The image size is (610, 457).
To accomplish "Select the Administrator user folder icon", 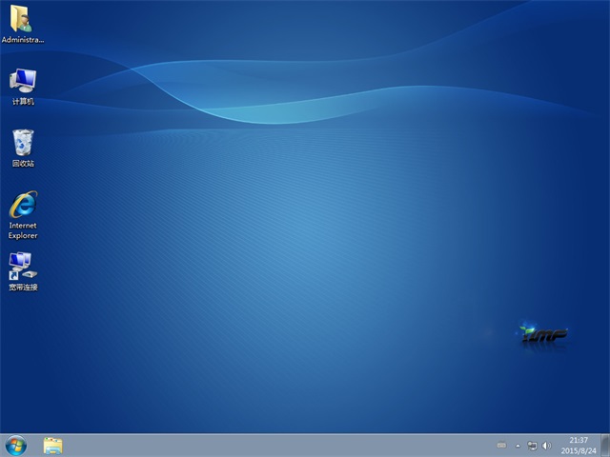I will [21, 19].
